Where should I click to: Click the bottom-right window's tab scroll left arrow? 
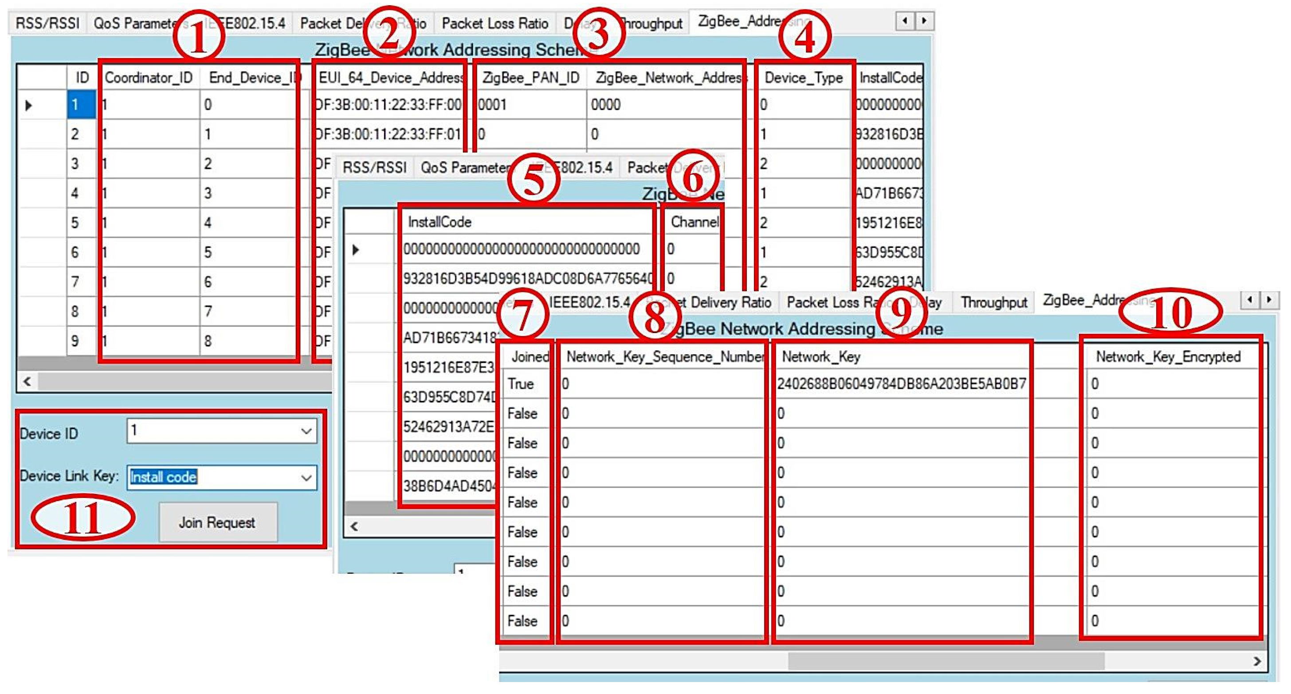(1250, 300)
